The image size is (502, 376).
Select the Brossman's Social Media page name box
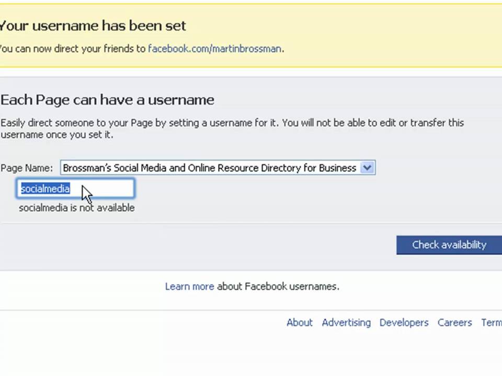[209, 168]
